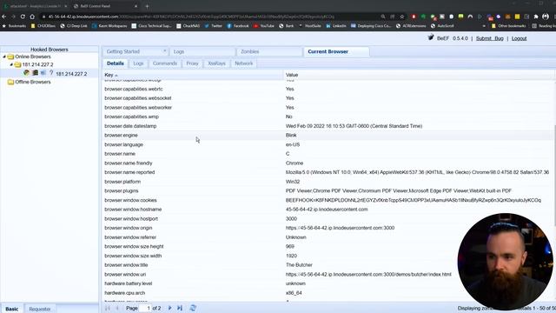Screen dimensions: 556x313
Task: Click the Submit Bug link
Action: pos(490,38)
